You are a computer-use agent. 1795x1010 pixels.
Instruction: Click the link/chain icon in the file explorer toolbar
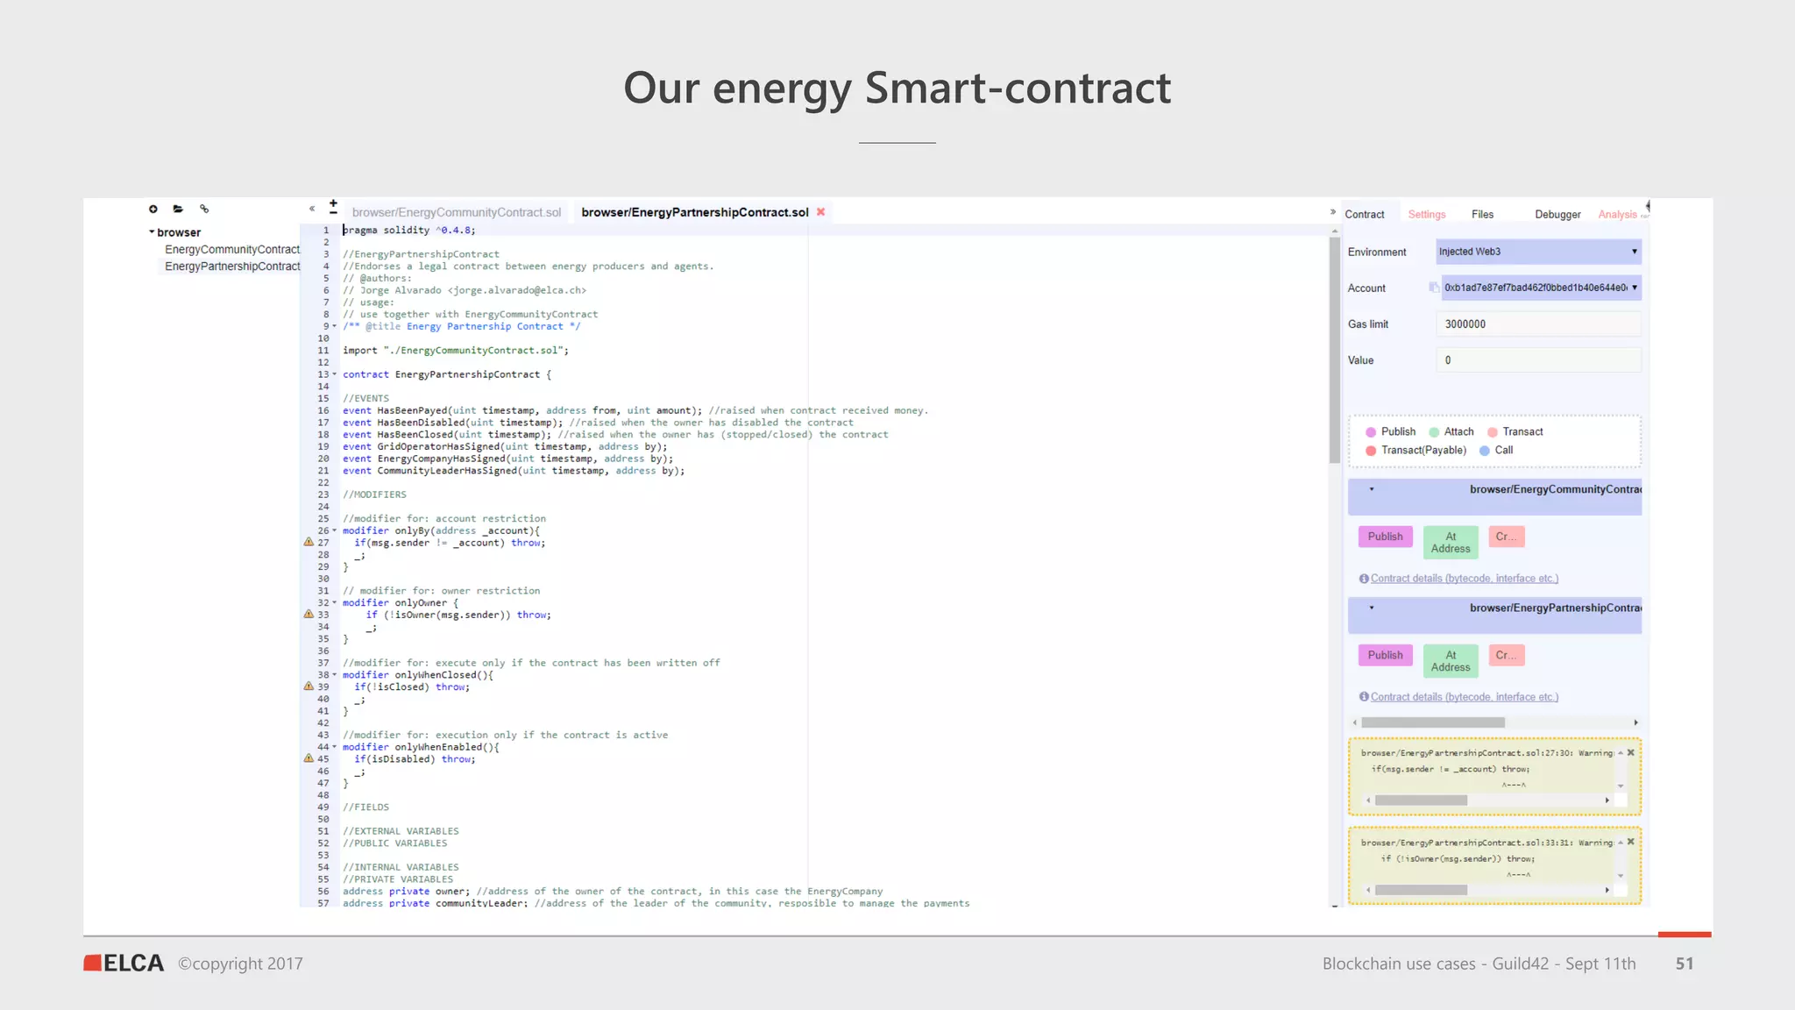204,209
